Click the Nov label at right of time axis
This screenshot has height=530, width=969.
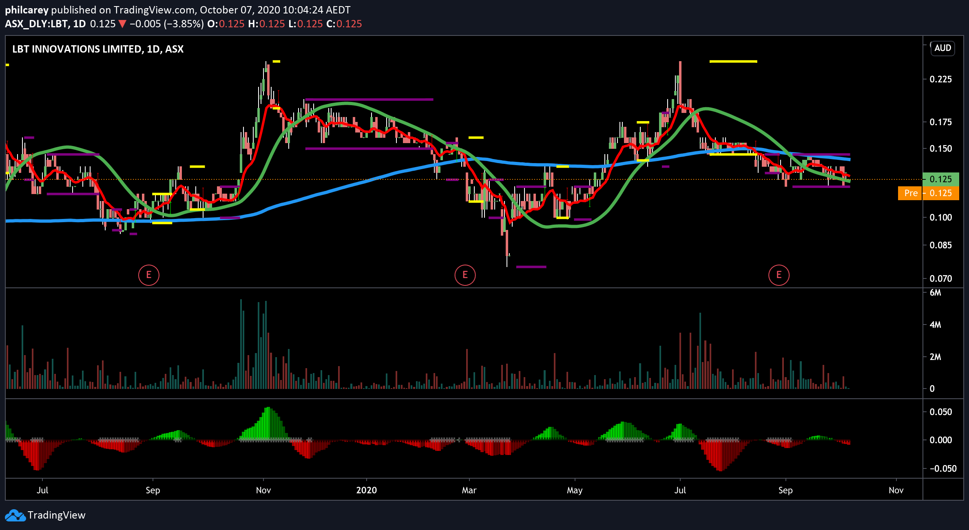tap(896, 490)
